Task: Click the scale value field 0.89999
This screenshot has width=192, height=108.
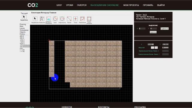Action: tap(165, 48)
